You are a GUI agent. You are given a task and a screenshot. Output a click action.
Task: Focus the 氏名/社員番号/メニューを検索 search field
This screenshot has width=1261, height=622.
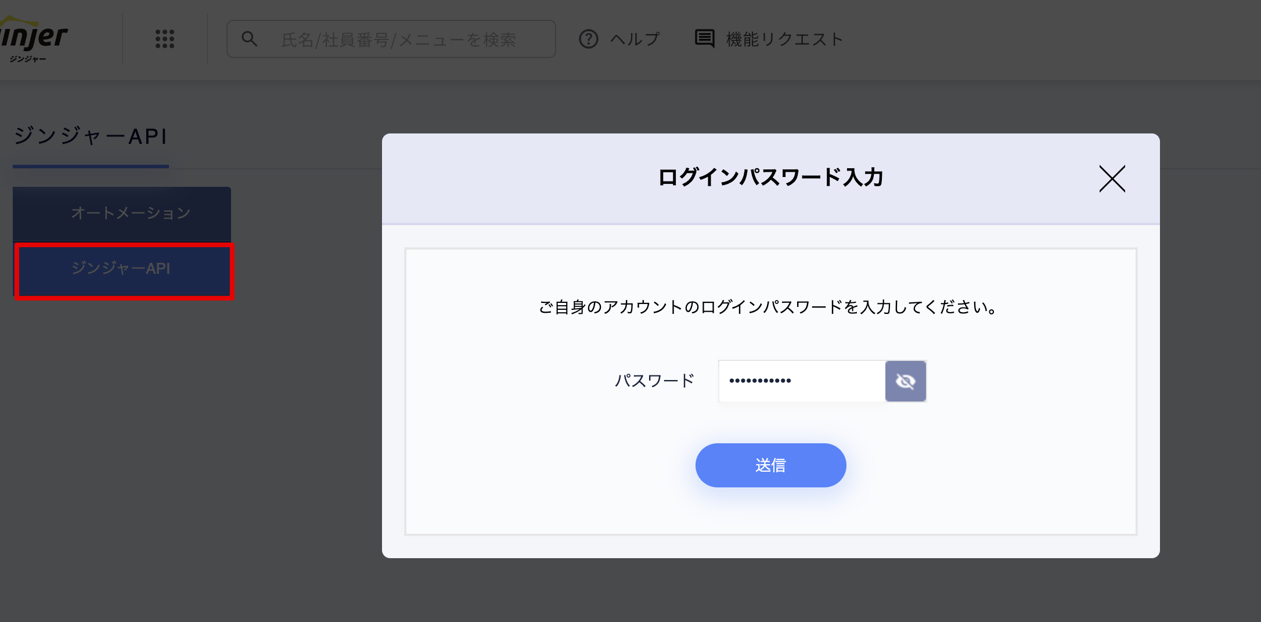pos(406,39)
